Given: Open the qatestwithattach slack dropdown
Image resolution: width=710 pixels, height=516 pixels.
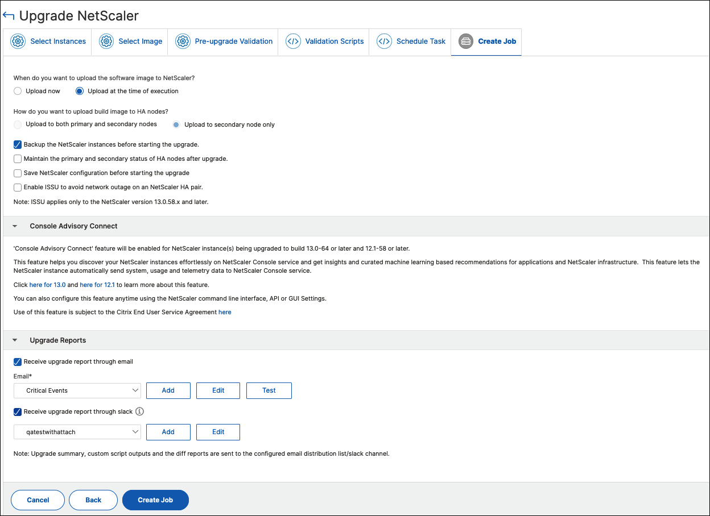Looking at the screenshot, I should tap(77, 432).
